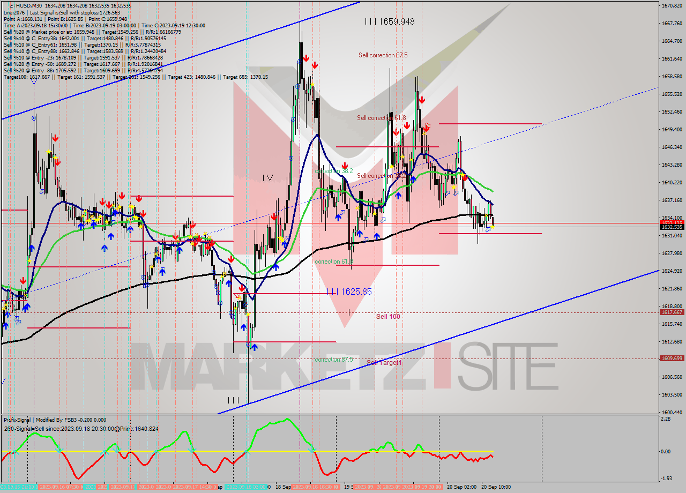The image size is (686, 493).
Task: Click the 'Sell %10 @ C_Entry38' line
Action: click(x=85, y=38)
